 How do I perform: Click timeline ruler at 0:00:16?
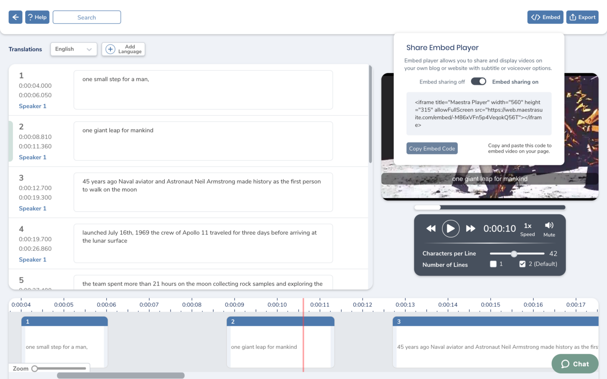533,305
